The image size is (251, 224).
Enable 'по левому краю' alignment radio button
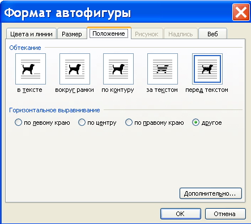(x=18, y=122)
